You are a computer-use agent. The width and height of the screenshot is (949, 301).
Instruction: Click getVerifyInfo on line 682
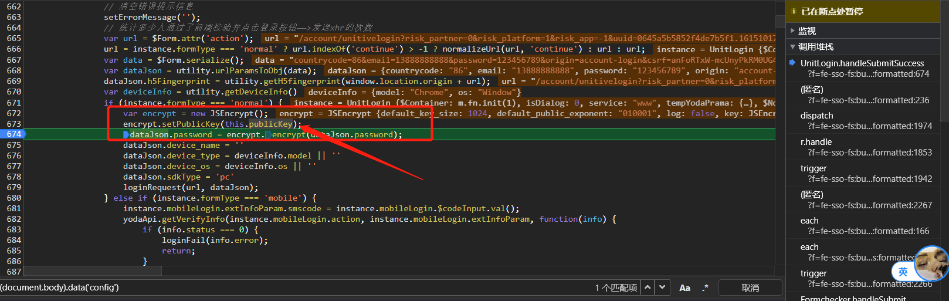(194, 219)
